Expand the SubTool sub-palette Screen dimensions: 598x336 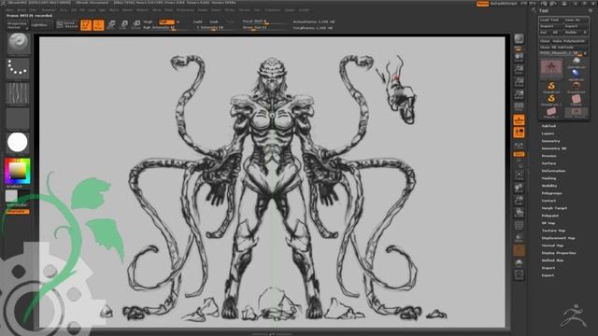(548, 126)
